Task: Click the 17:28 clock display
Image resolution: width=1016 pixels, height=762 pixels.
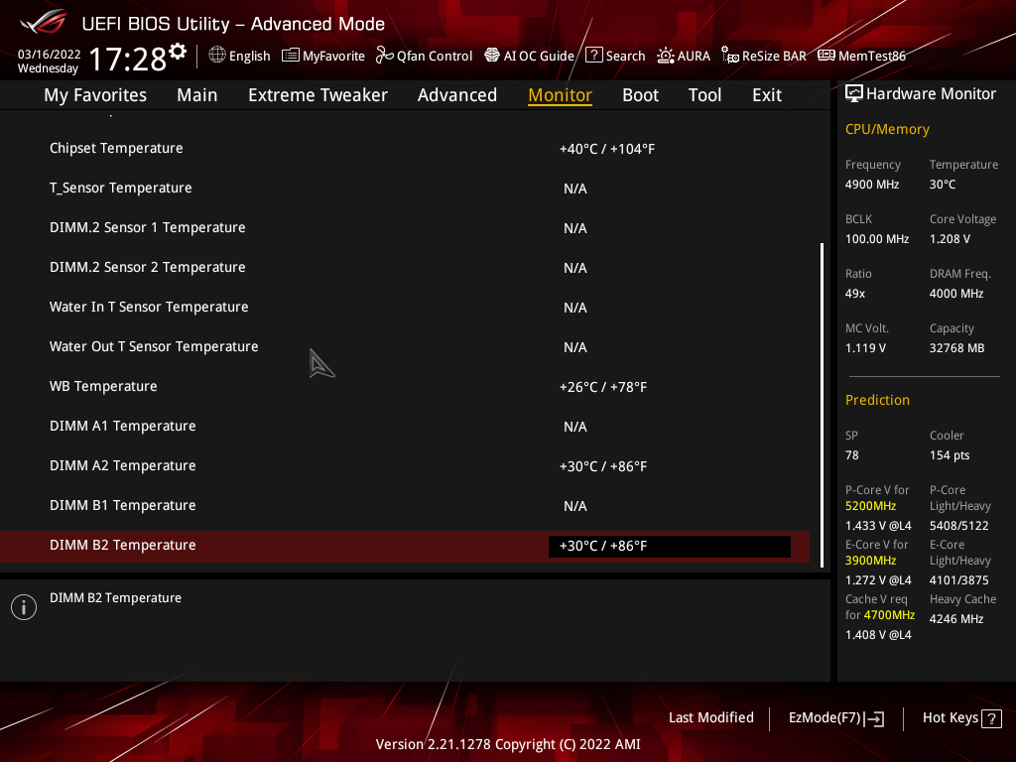Action: coord(127,59)
